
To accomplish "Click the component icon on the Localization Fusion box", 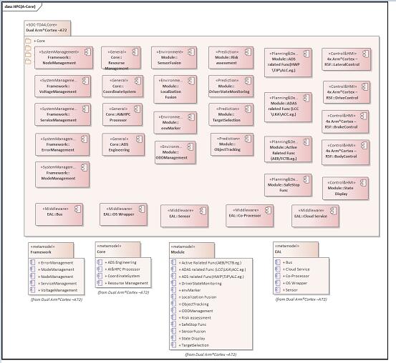I will [191, 81].
